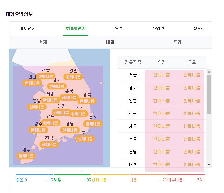224x193 pixels.
Task: Click the 경남 badge on the map
Action: (x=70, y=130)
